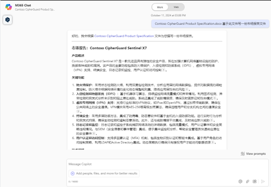Click the citation marker in item 1
Viewport: 271px width, 187px height.
(x=187, y=89)
